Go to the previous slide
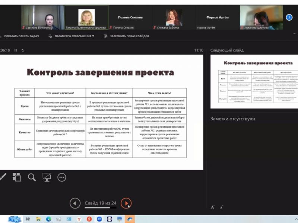The image size is (298, 223). tap(75, 203)
